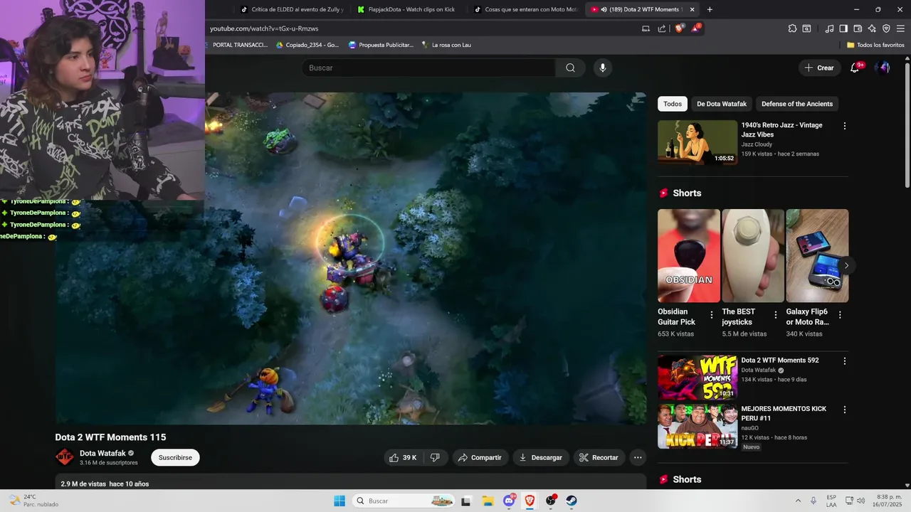
Task: Show hidden system tray icons chevron
Action: (797, 501)
